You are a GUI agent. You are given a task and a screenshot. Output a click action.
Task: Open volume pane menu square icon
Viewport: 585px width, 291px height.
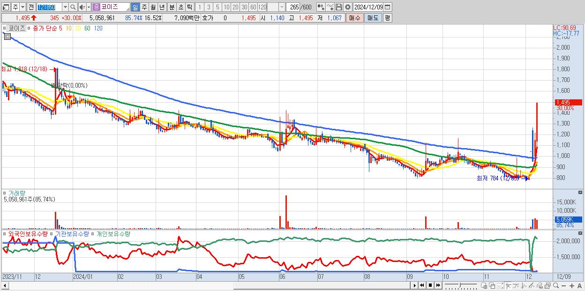click(x=581, y=193)
